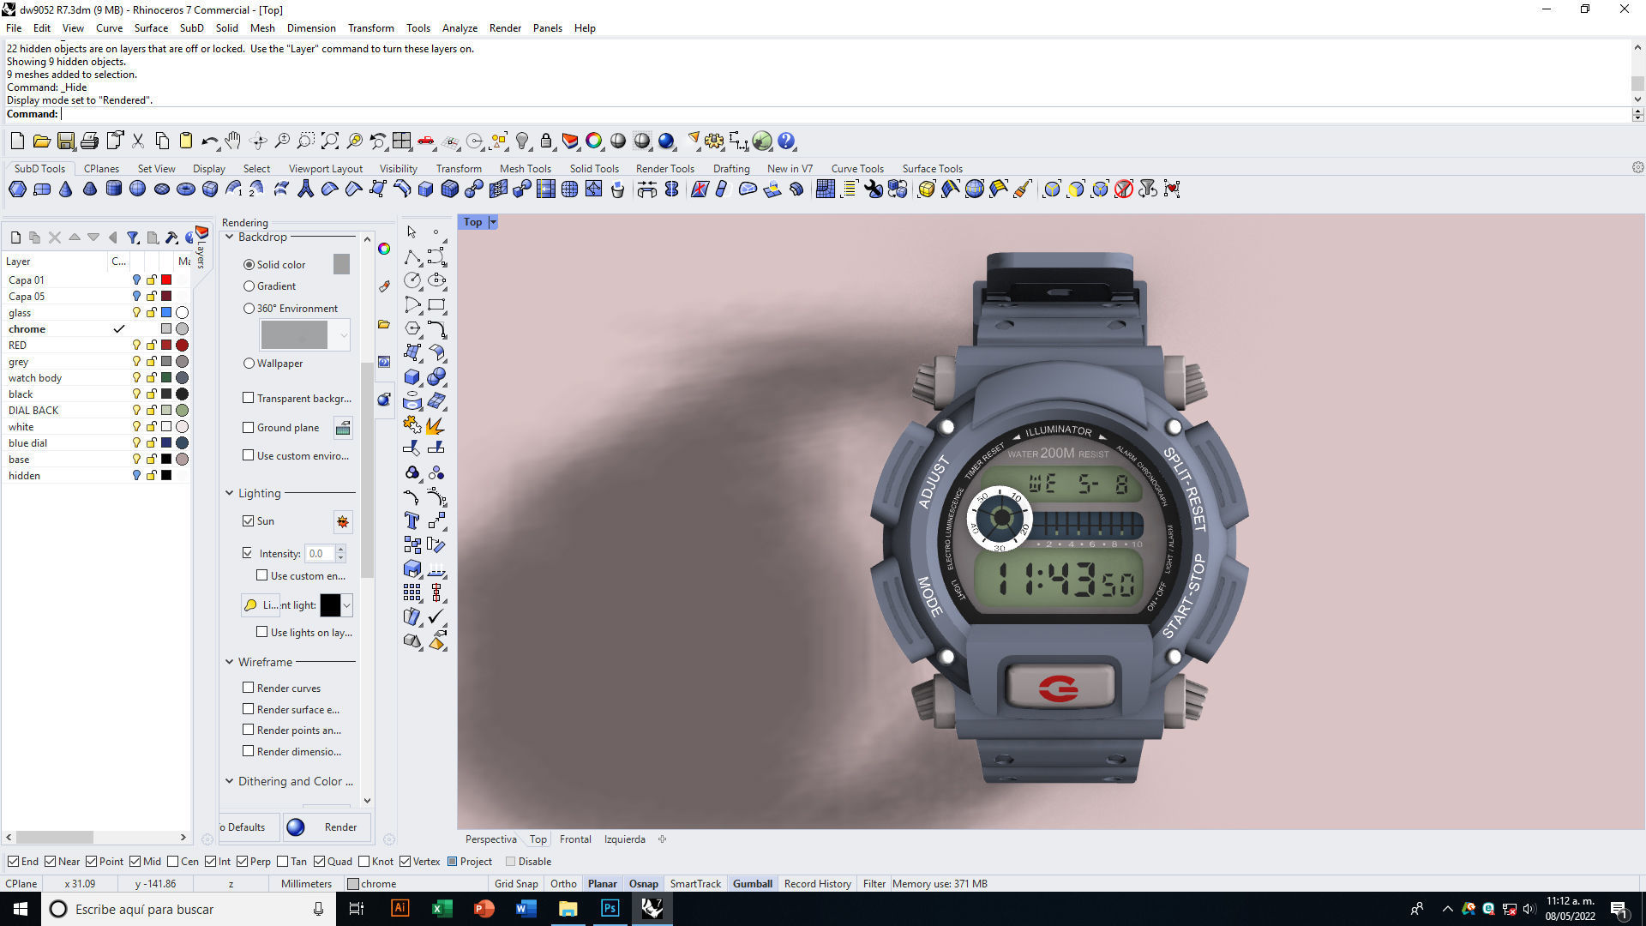1646x926 pixels.
Task: Select the Text object tool (T icon)
Action: 412,520
